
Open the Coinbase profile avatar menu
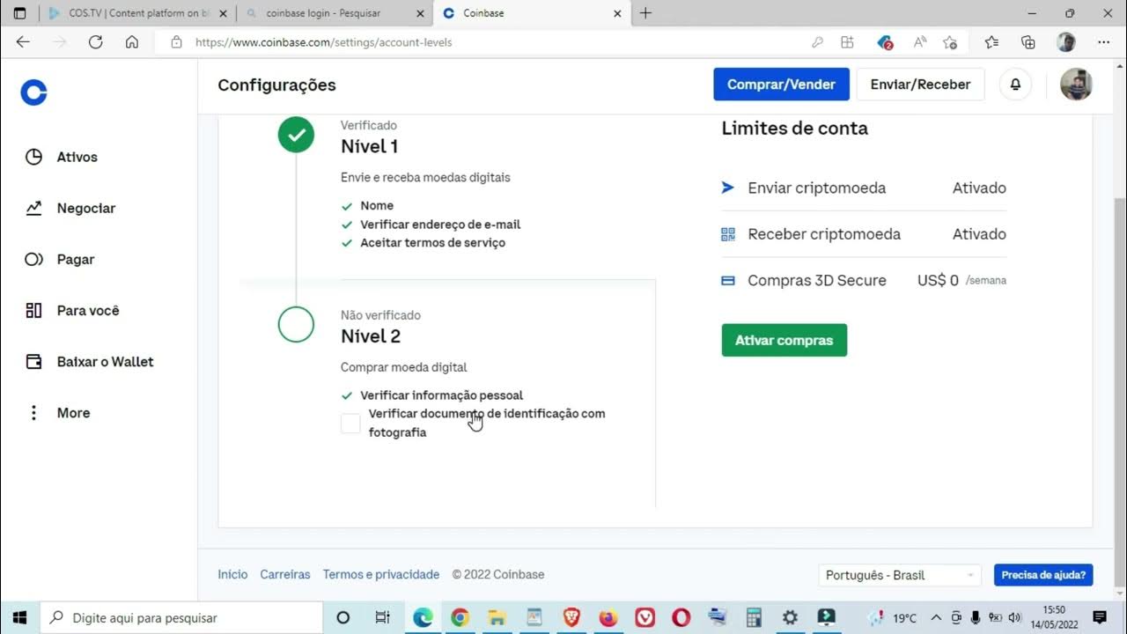1076,85
